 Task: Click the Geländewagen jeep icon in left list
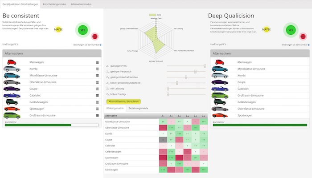(x=12, y=102)
